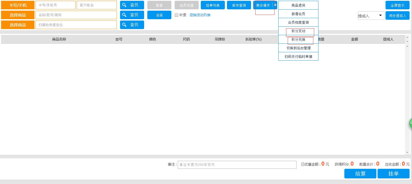Click the 结算 settlement button
Screen dimensions: 412x184
(x=360, y=174)
